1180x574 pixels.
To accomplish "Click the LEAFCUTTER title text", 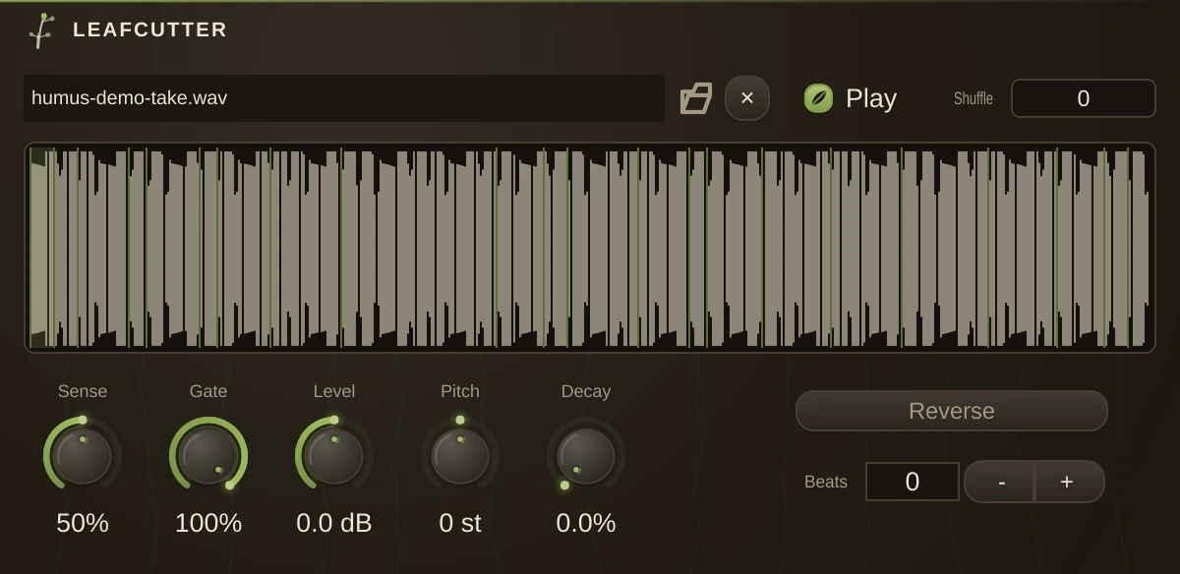I will pyautogui.click(x=150, y=30).
